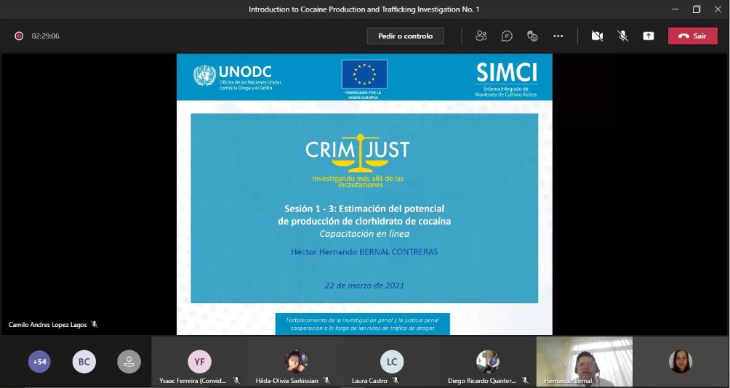Click the Fortalecimiento de la investigación penal banner
The width and height of the screenshot is (730, 388).
point(363,324)
